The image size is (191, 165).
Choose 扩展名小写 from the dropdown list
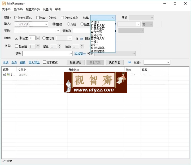(x=103, y=29)
